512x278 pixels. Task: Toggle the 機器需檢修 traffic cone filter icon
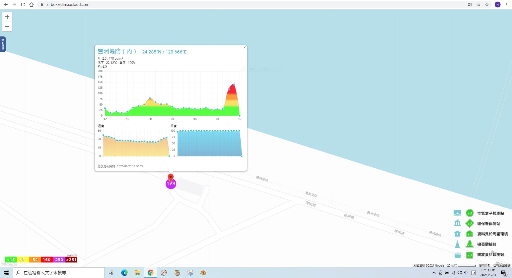click(457, 244)
